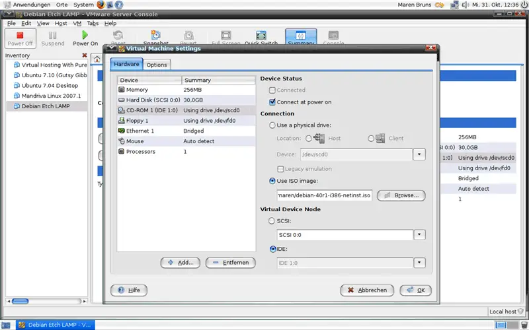Toggle the Connected checkbox
The height and width of the screenshot is (330, 529).
(x=272, y=90)
